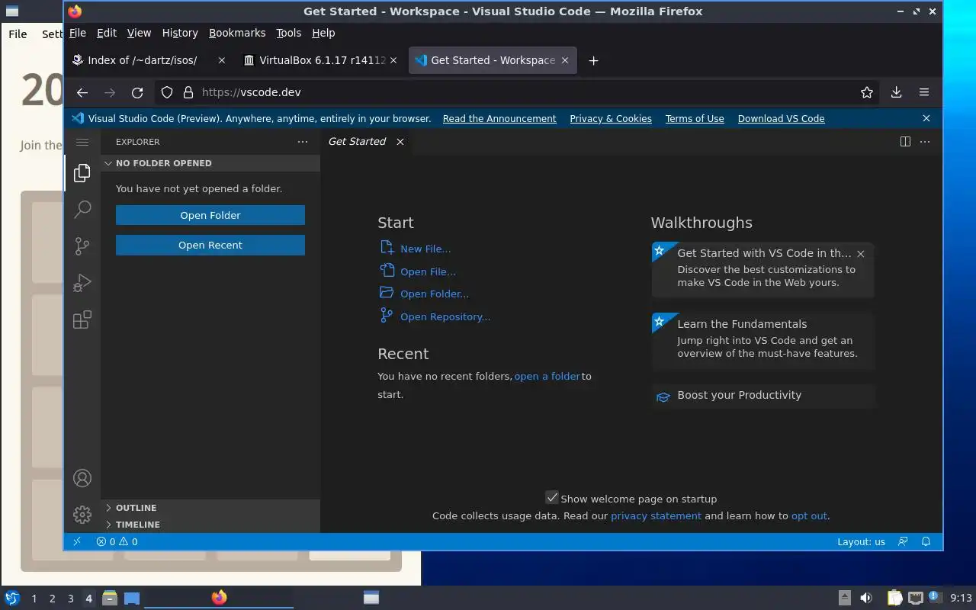Image resolution: width=976 pixels, height=610 pixels.
Task: Click the Open Folder button in Explorer
Action: 210,215
